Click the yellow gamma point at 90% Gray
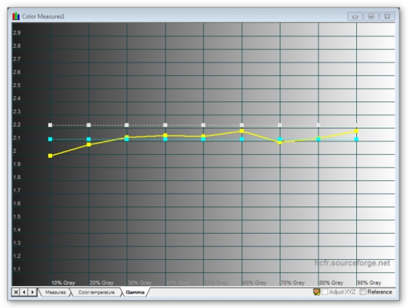The width and height of the screenshot is (407, 308). [x=356, y=131]
